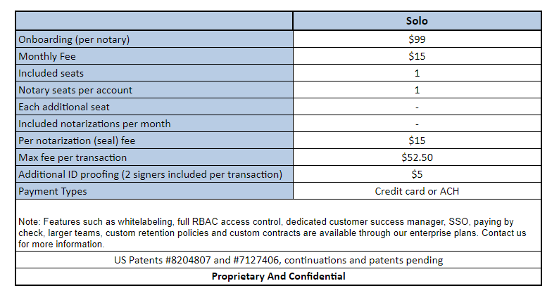Click the Notary seats per account value
559x300 pixels.
(x=417, y=90)
